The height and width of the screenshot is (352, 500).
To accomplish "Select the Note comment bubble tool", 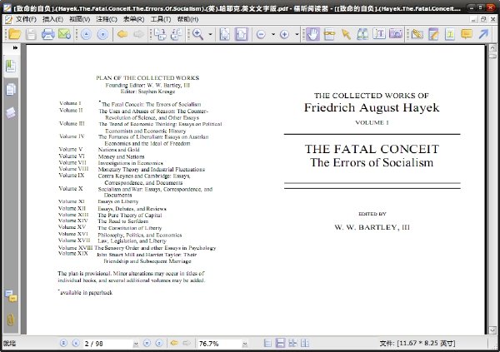I will (467, 33).
